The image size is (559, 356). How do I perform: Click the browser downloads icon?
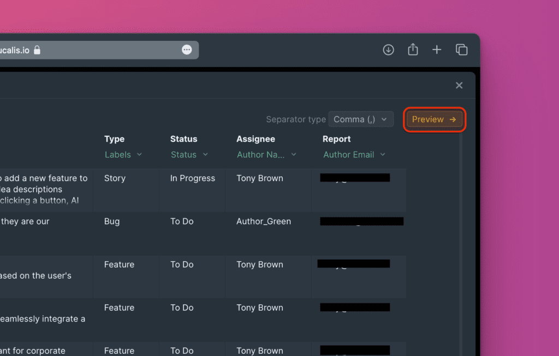[x=388, y=50]
